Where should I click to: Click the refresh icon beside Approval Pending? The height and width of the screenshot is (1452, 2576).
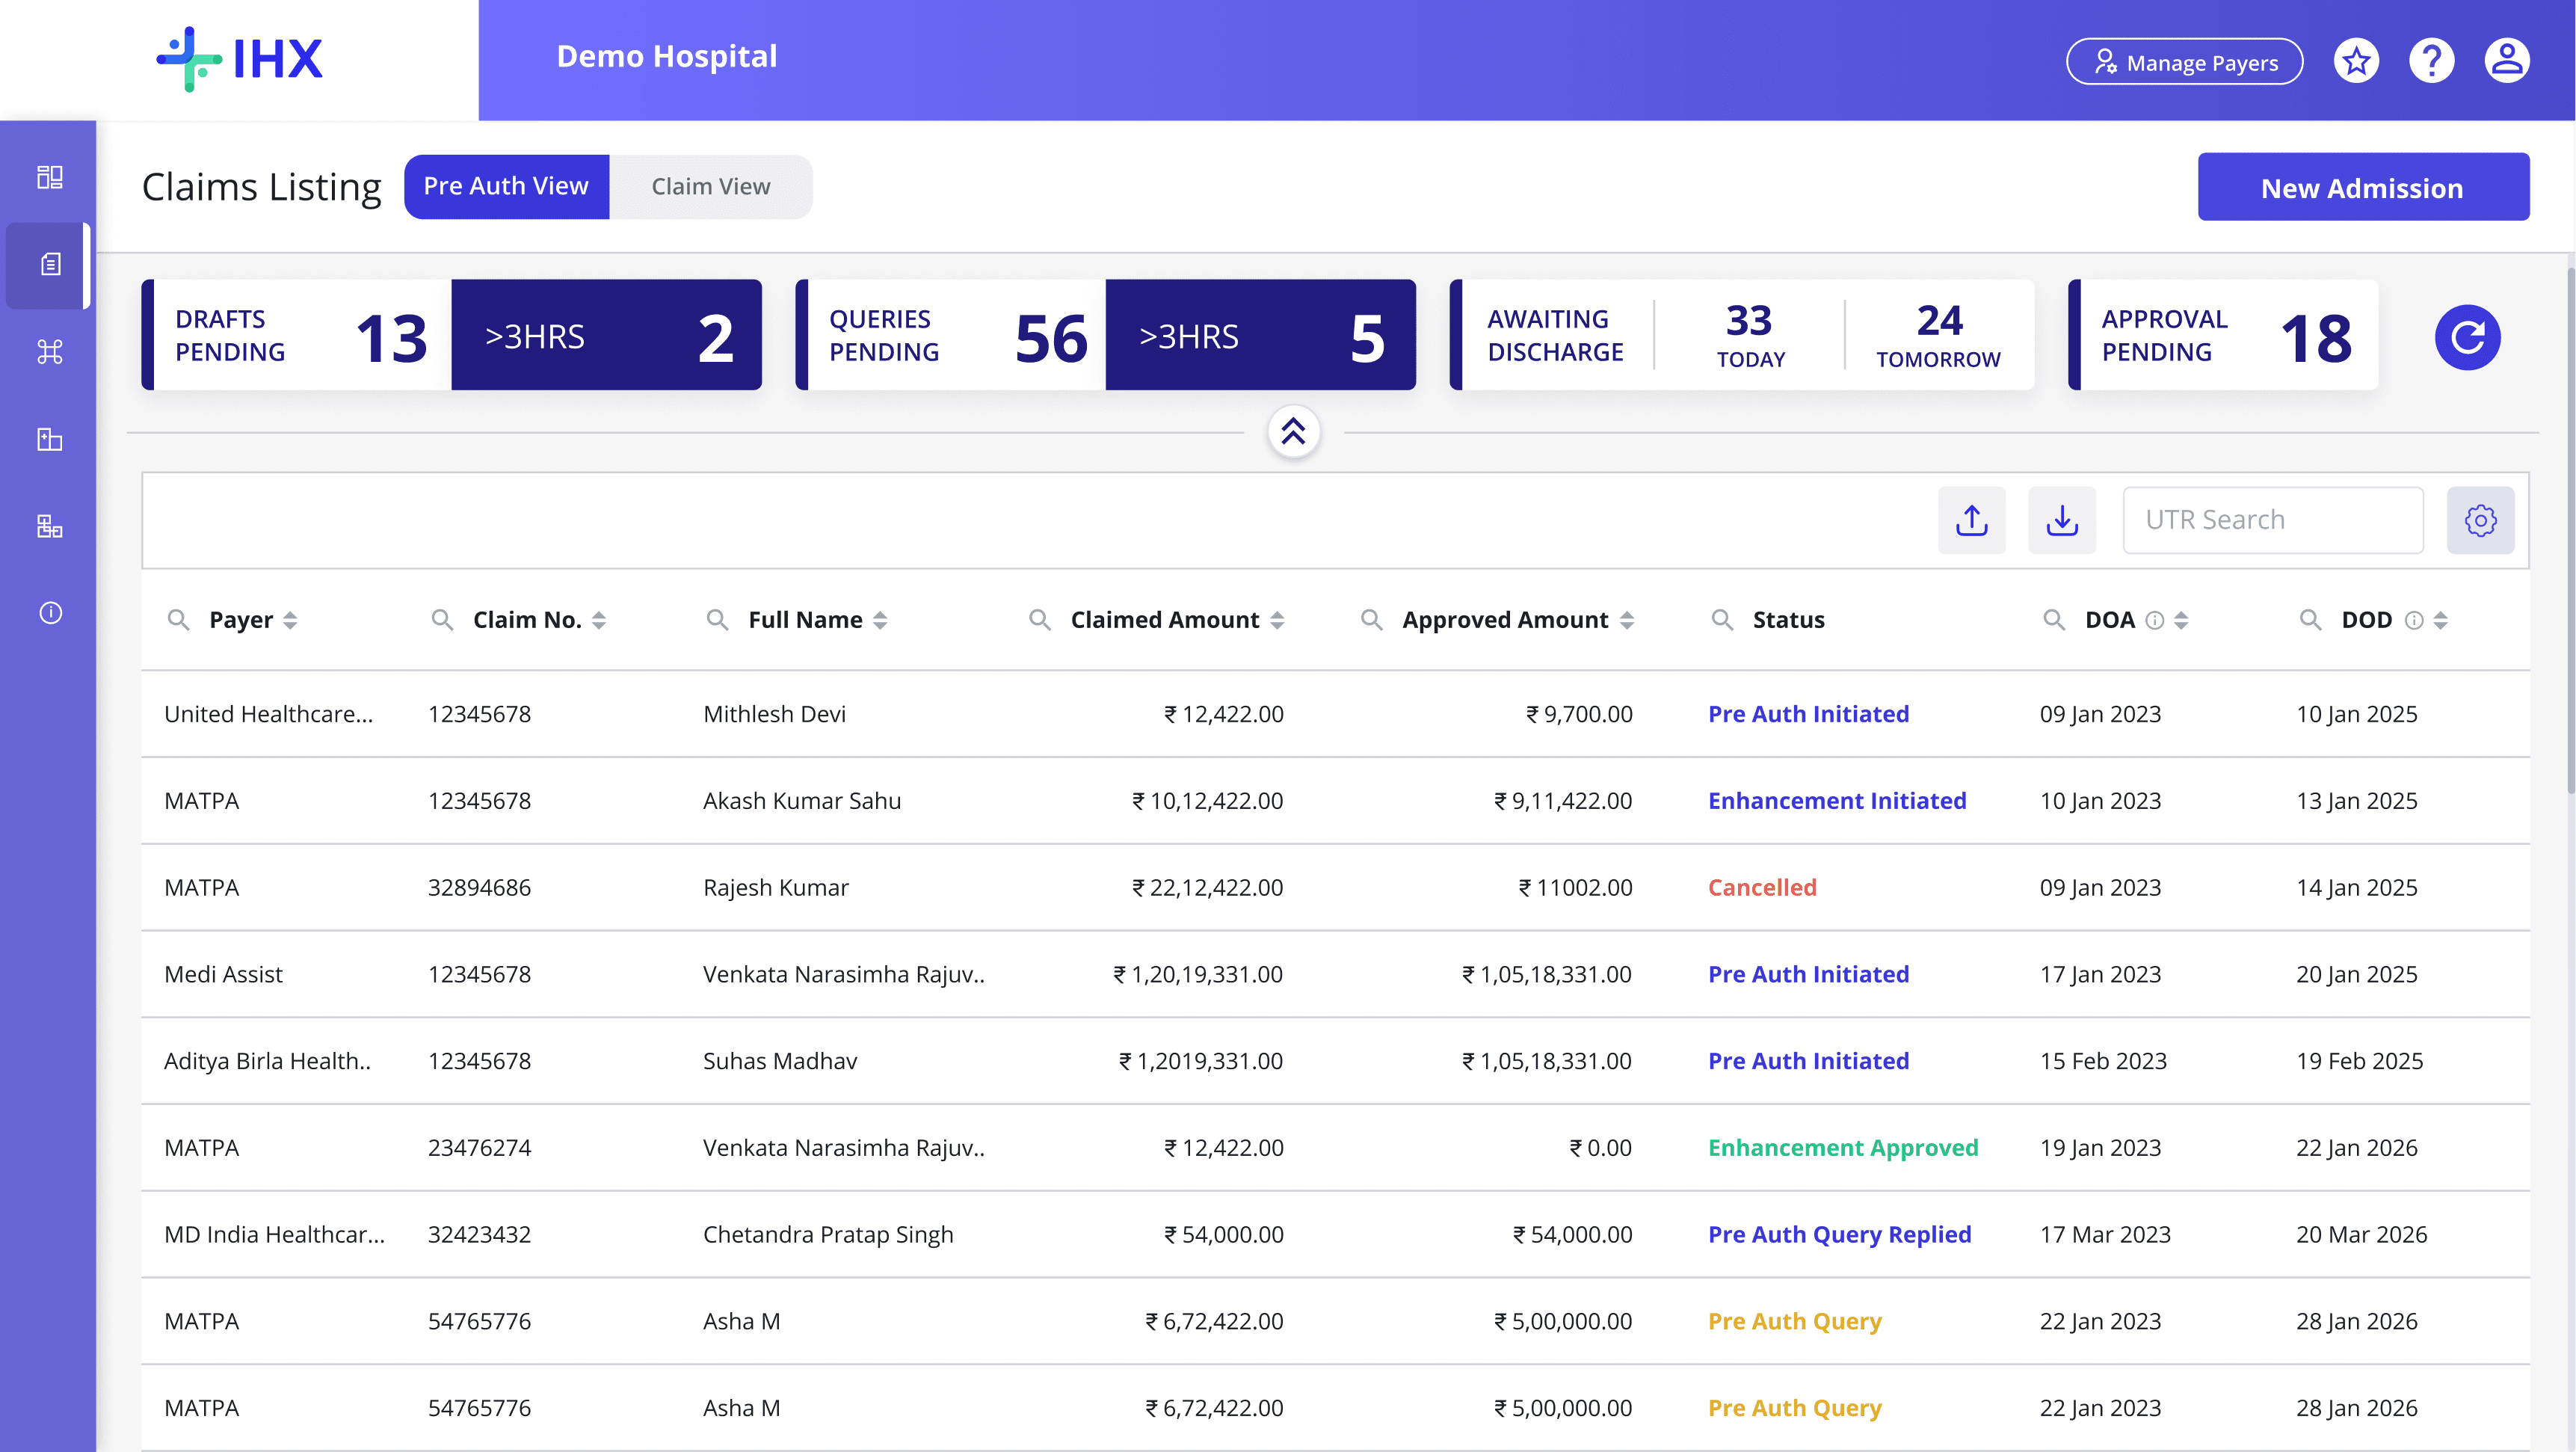2467,337
